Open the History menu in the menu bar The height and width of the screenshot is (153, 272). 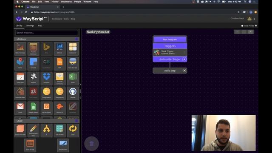point(55,2)
